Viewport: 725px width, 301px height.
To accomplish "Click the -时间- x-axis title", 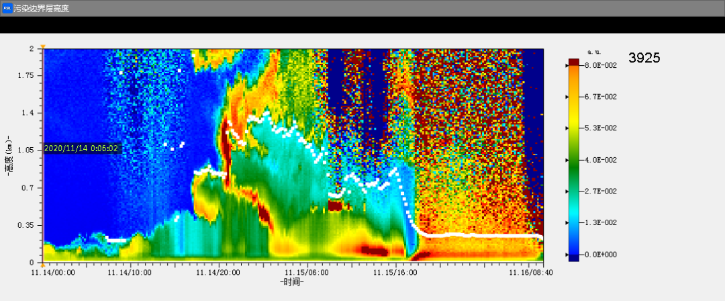I will 292,283.
